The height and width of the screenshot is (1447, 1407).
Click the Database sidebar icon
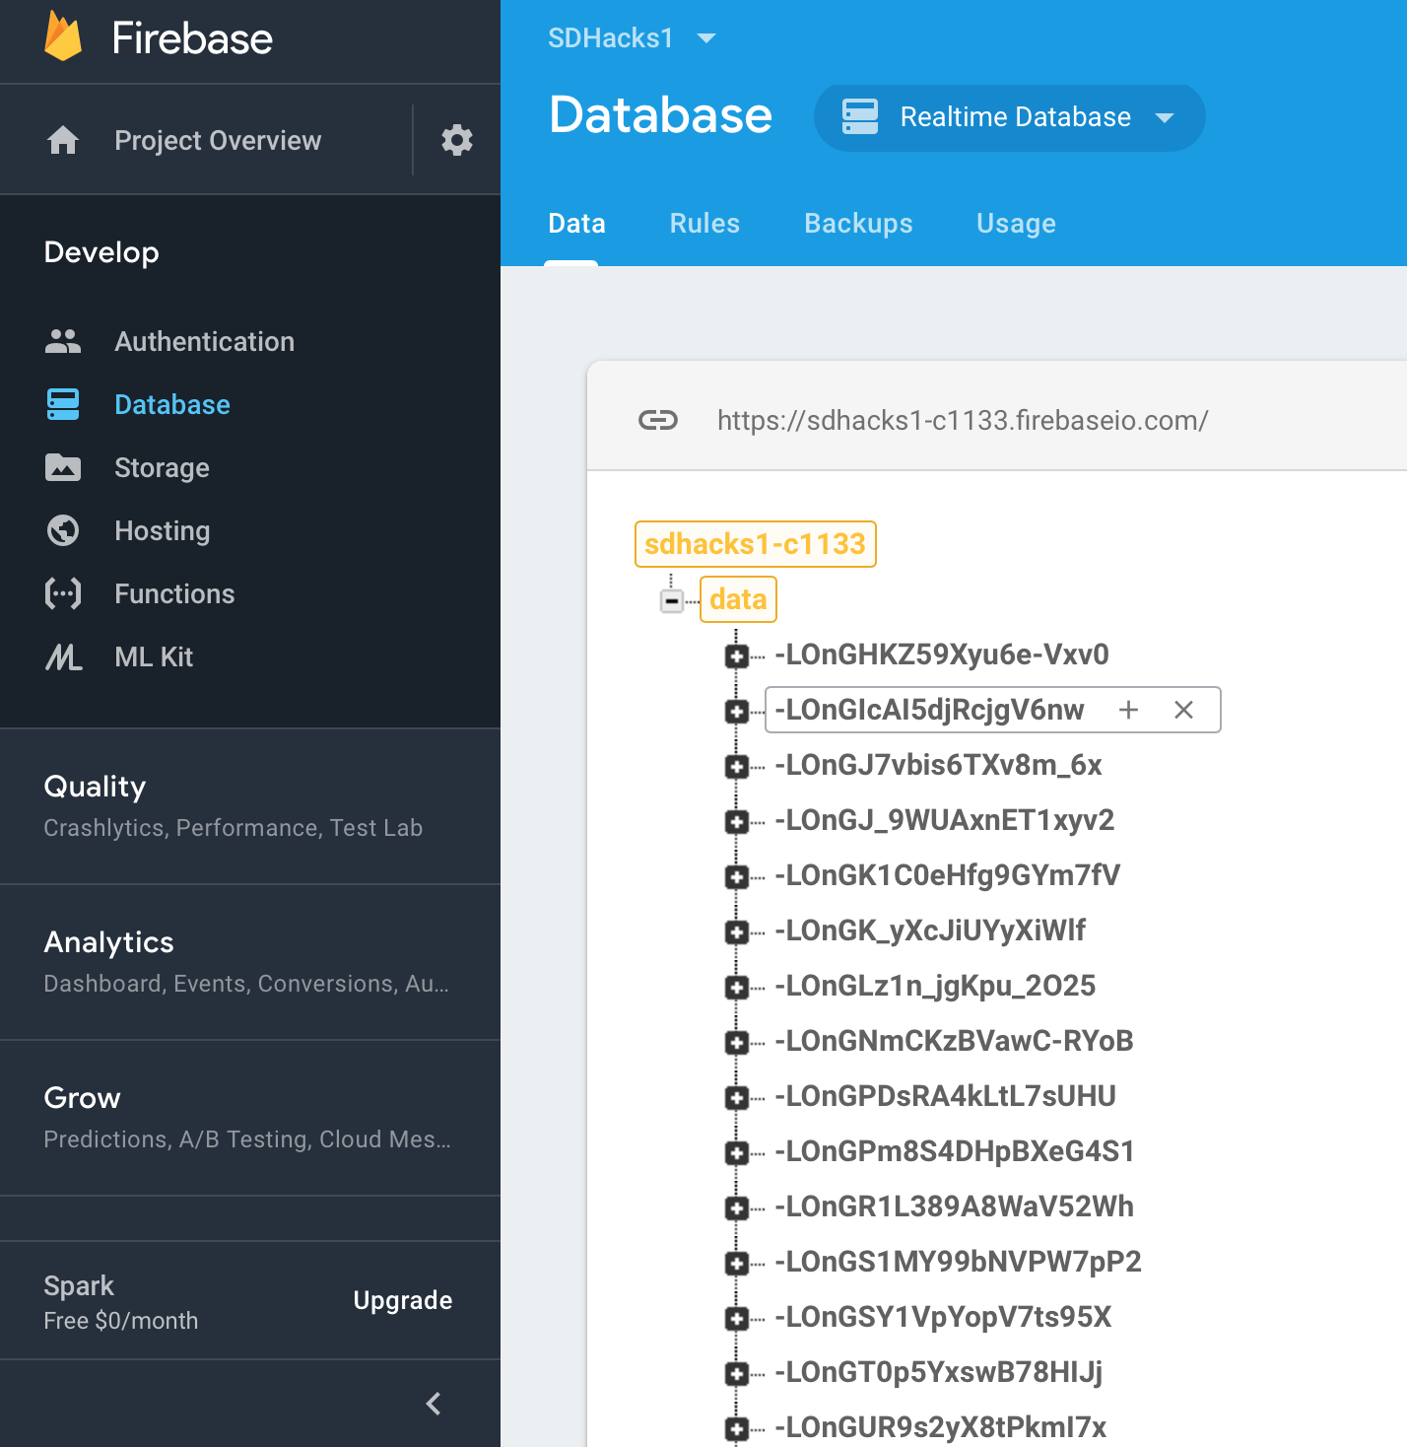[63, 404]
